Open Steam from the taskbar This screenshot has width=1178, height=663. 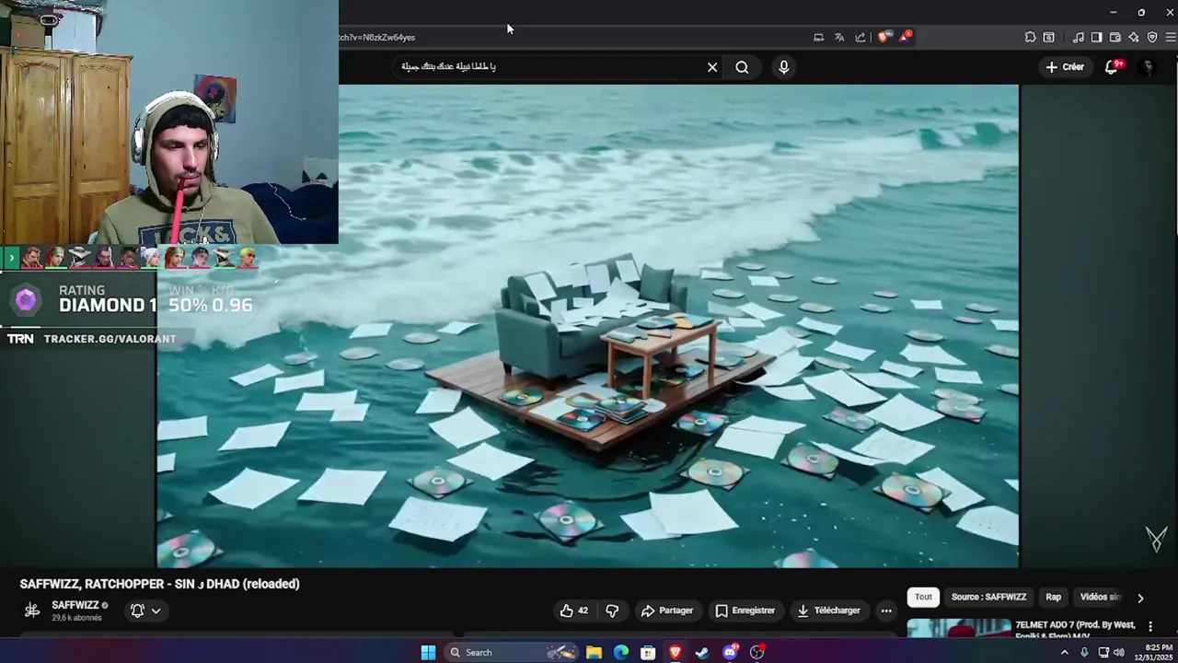(702, 652)
